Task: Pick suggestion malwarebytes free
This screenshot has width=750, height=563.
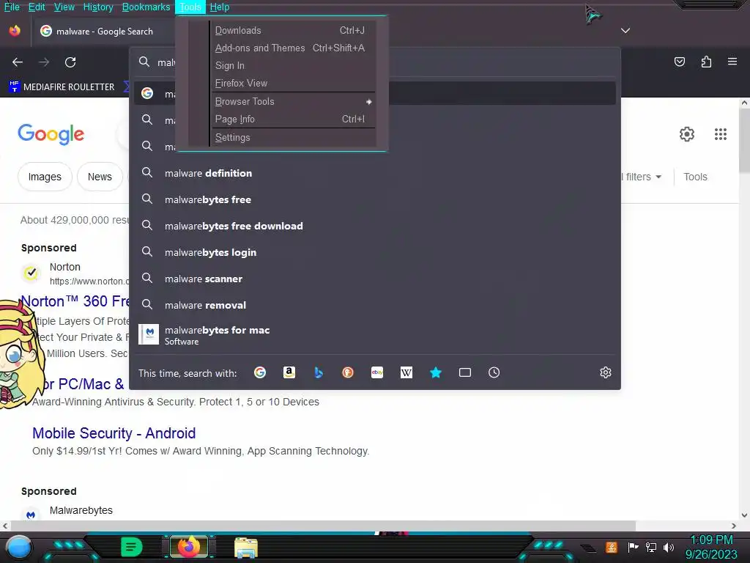Action: tap(375, 199)
